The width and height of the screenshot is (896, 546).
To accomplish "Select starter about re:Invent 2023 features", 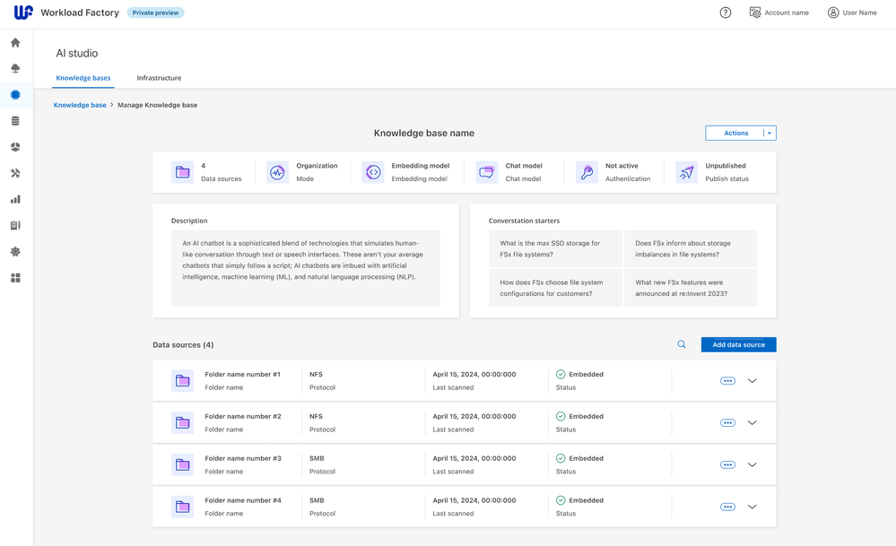I will click(691, 288).
